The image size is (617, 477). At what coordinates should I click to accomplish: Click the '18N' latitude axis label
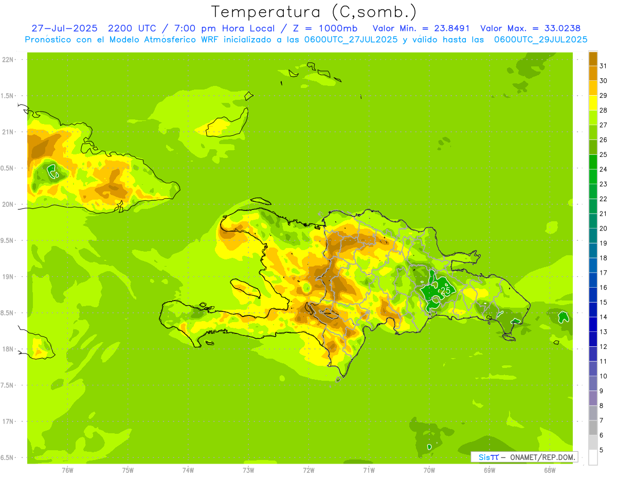pyautogui.click(x=8, y=349)
